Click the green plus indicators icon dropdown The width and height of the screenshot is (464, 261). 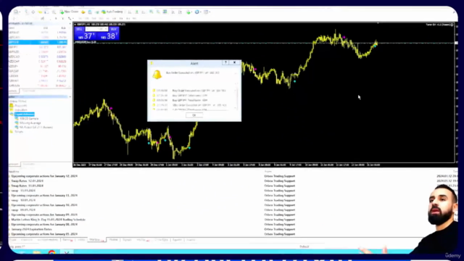(189, 12)
